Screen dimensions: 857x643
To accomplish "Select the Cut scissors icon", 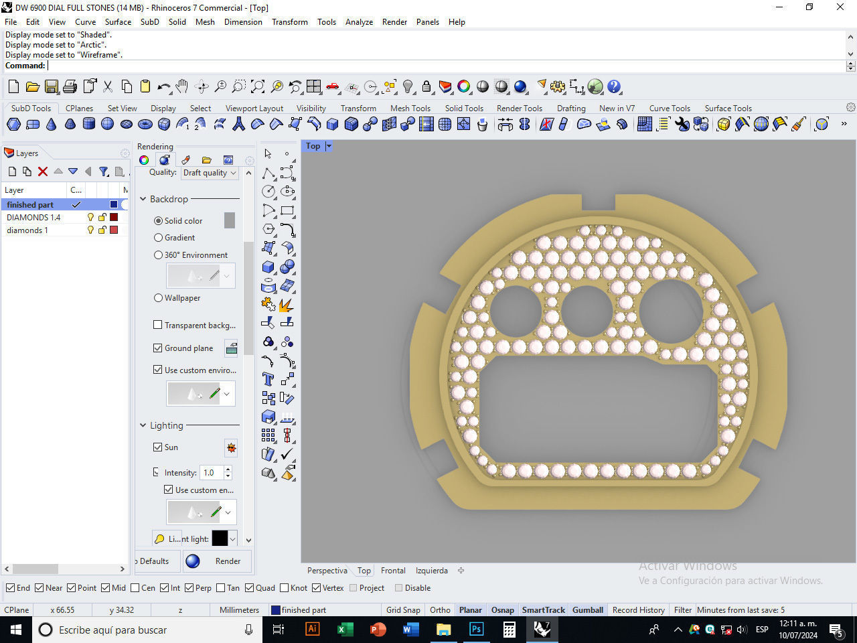I will (107, 86).
